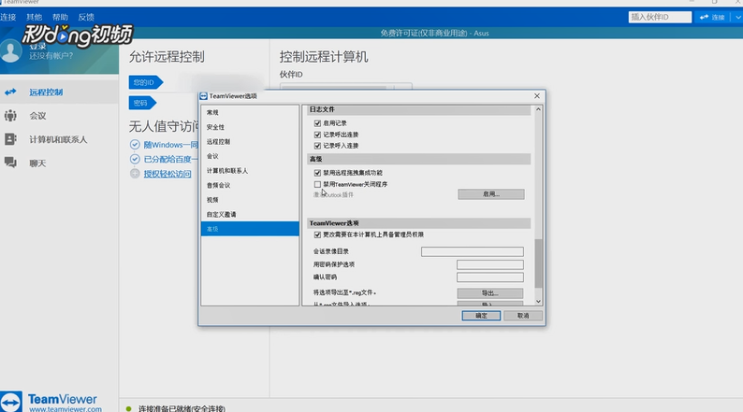Click the 会议 people icon in sidebar
This screenshot has width=743, height=412.
coord(10,116)
